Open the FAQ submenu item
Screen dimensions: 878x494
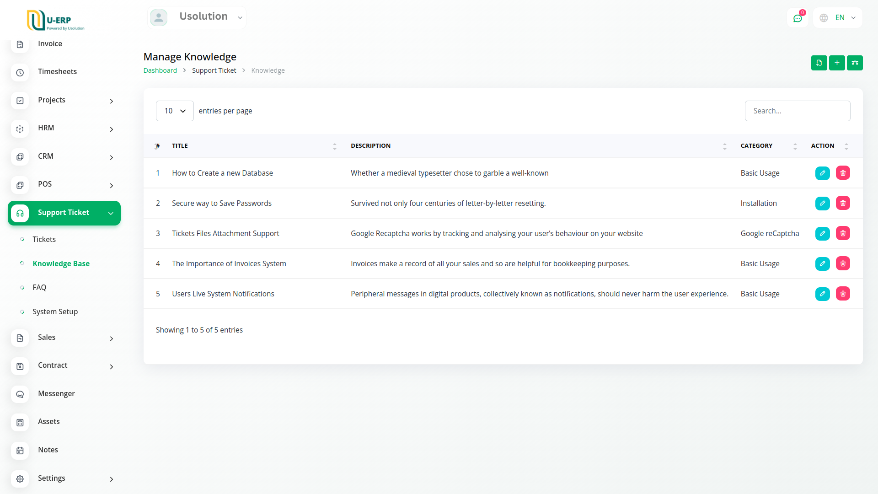point(39,287)
